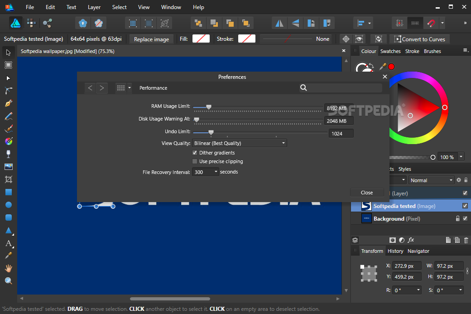Delete layer with trash icon
The width and height of the screenshot is (471, 314).
466,240
